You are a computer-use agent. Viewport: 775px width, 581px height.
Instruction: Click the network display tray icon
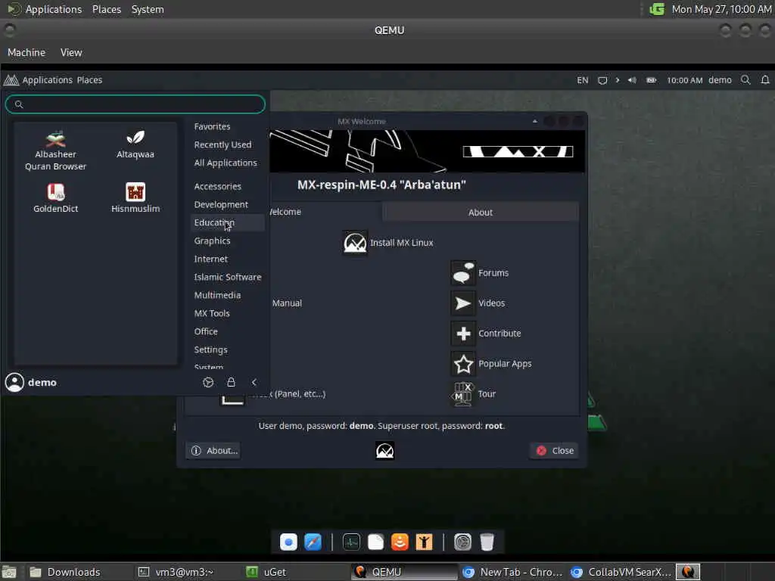click(x=602, y=80)
